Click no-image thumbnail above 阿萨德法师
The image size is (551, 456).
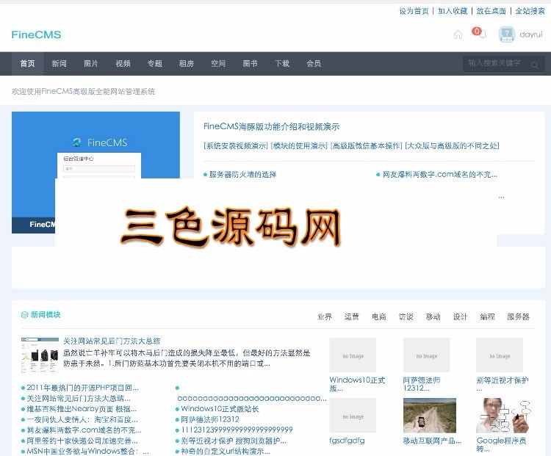[427, 355]
